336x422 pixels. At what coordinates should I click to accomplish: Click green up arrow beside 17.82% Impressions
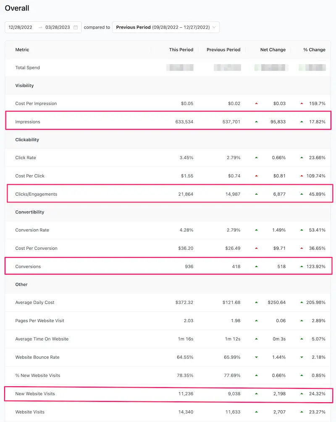[x=302, y=122]
